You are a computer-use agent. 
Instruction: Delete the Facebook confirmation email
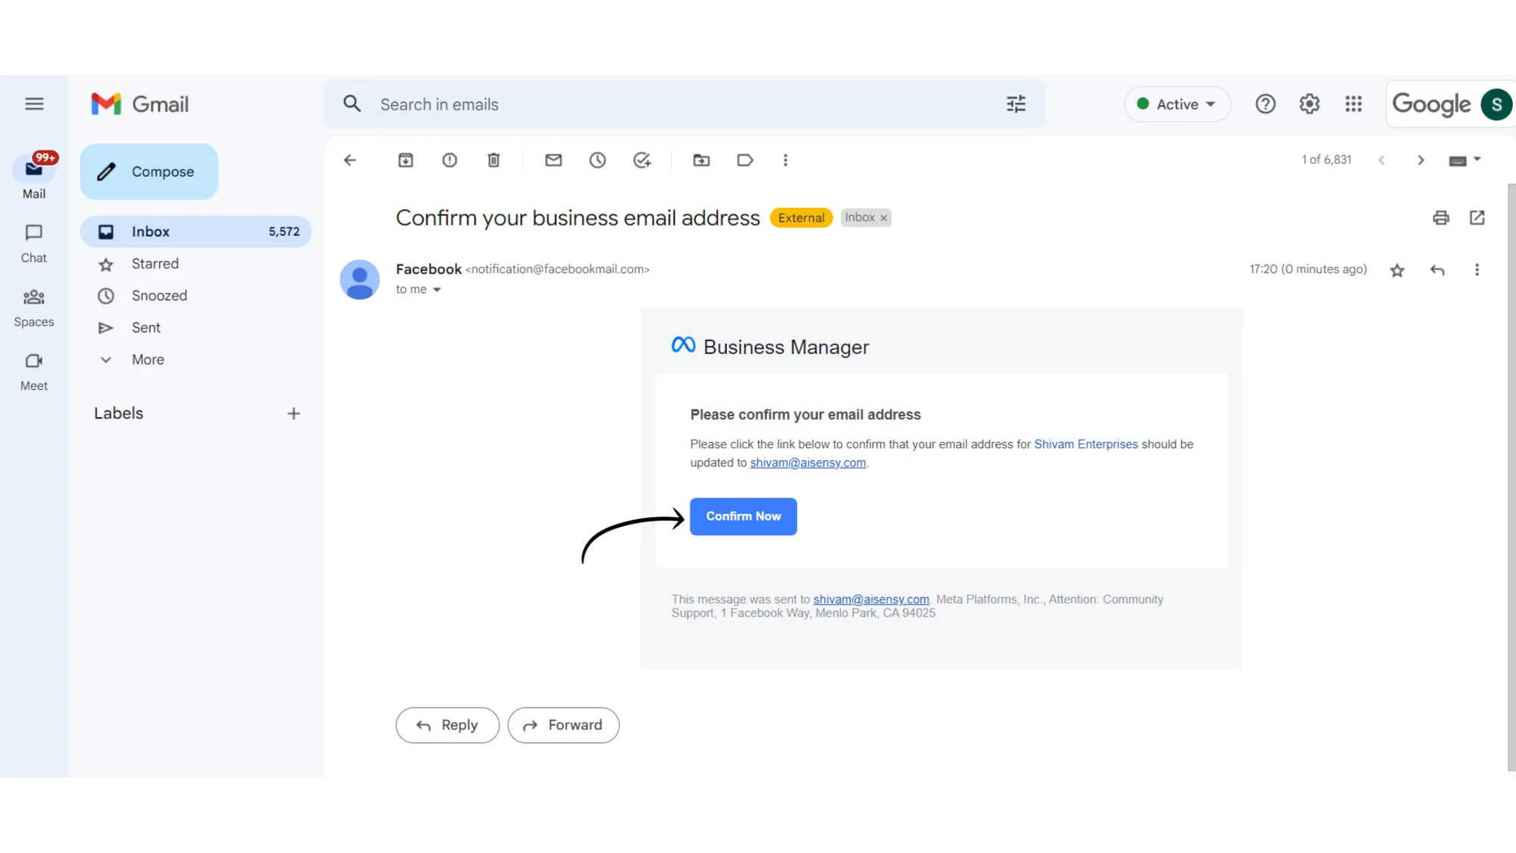[493, 160]
